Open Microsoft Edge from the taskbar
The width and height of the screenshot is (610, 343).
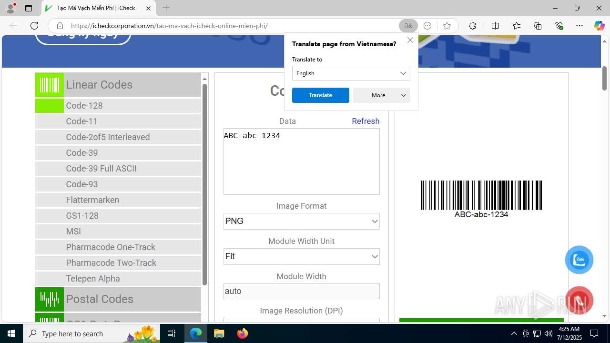[x=196, y=333]
